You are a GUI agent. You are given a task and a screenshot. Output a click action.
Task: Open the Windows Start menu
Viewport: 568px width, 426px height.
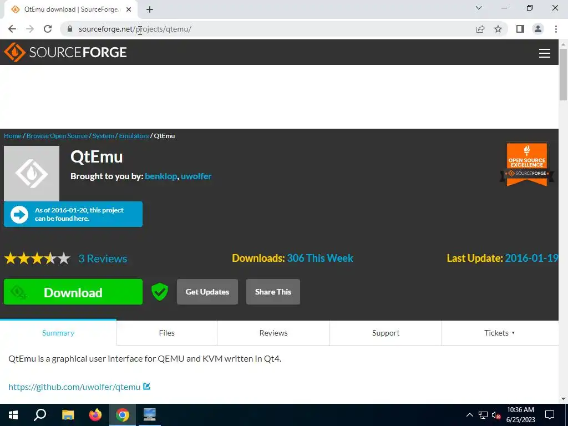tap(13, 415)
